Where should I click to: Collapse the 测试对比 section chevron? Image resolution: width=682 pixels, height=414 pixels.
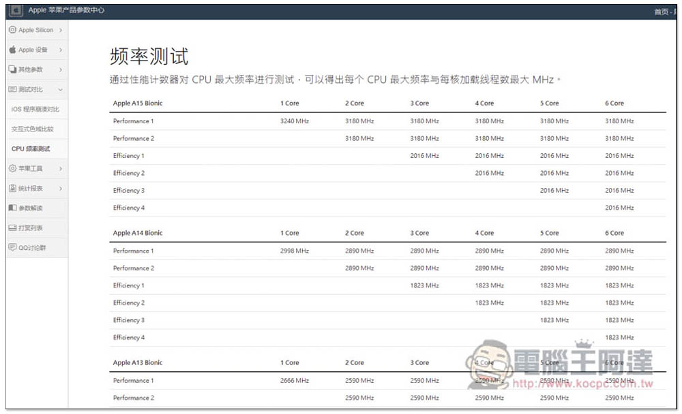click(x=61, y=89)
